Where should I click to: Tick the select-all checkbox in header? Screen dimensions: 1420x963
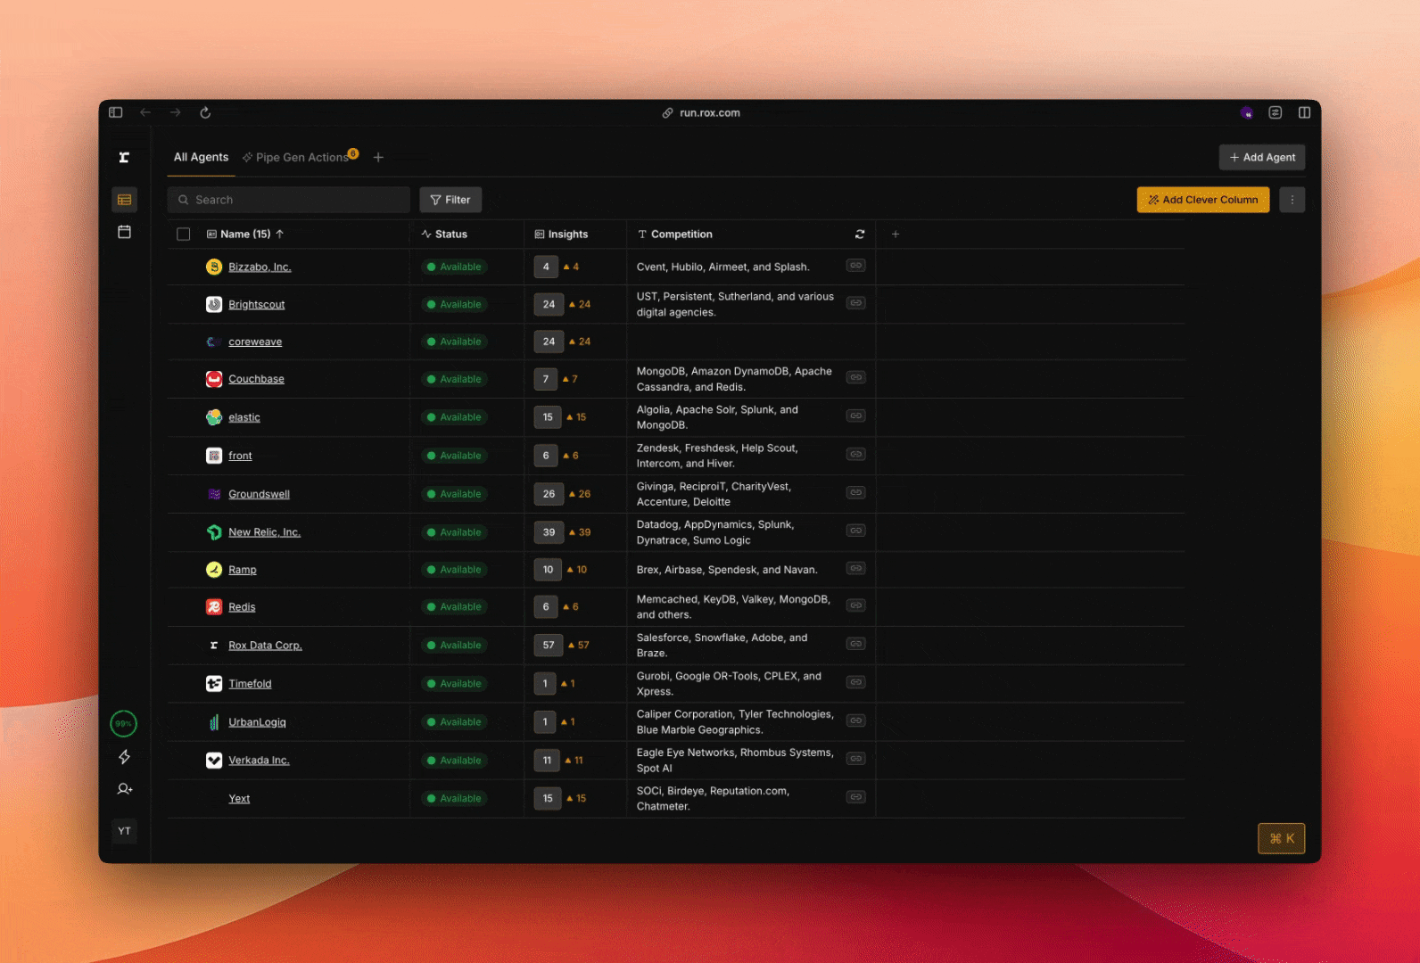[184, 235]
